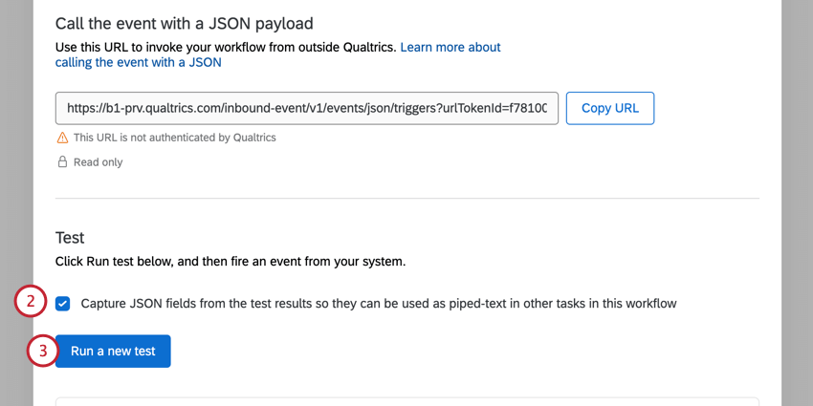
Task: Click the red circled number 3 marker
Action: (41, 351)
